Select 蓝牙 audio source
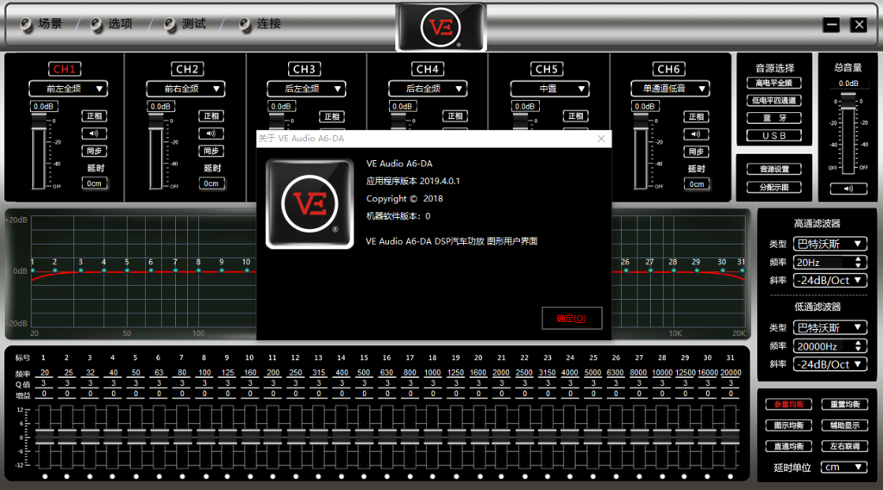The height and width of the screenshot is (490, 883). [x=773, y=118]
